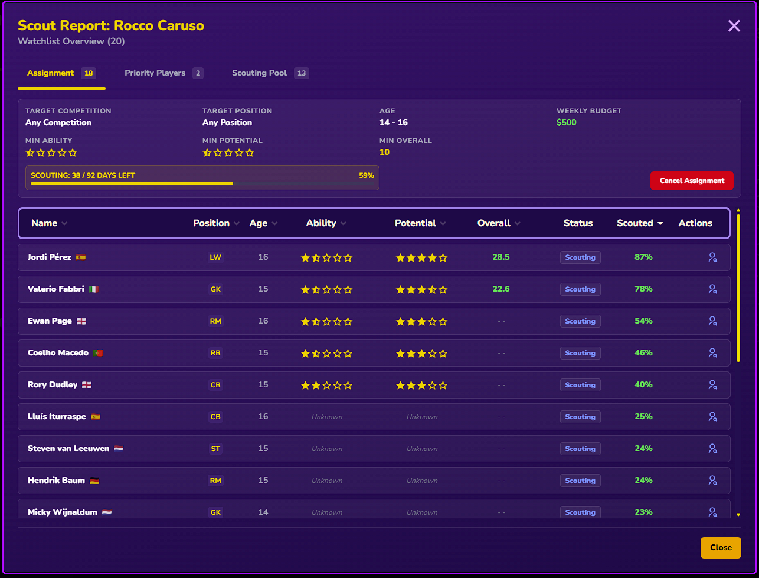Select player name Lluís Iturraspe

pyautogui.click(x=57, y=417)
